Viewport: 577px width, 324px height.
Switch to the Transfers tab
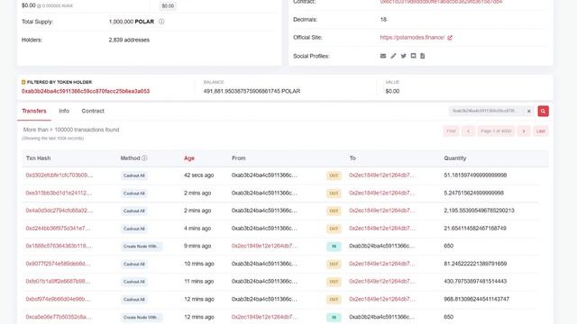[34, 111]
